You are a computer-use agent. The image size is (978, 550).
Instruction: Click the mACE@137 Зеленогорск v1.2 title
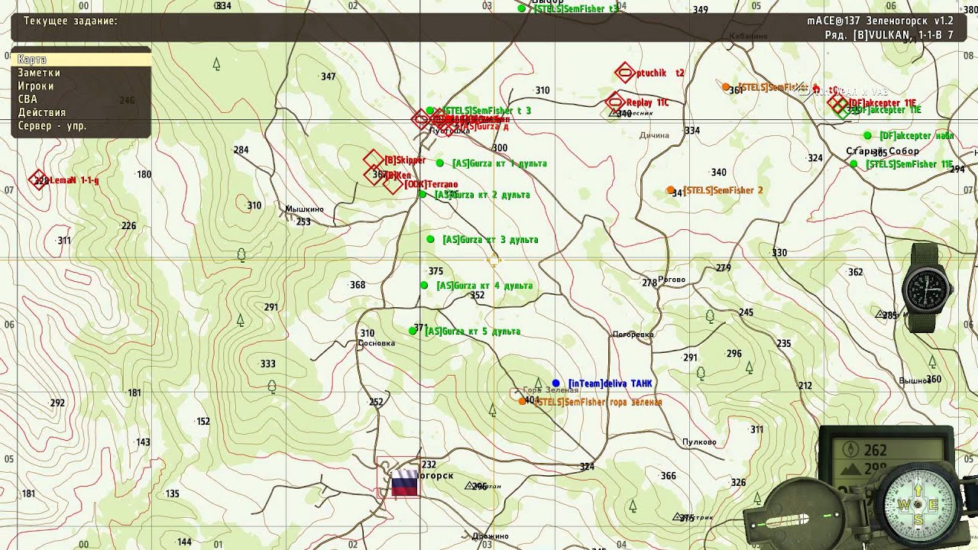(x=880, y=21)
